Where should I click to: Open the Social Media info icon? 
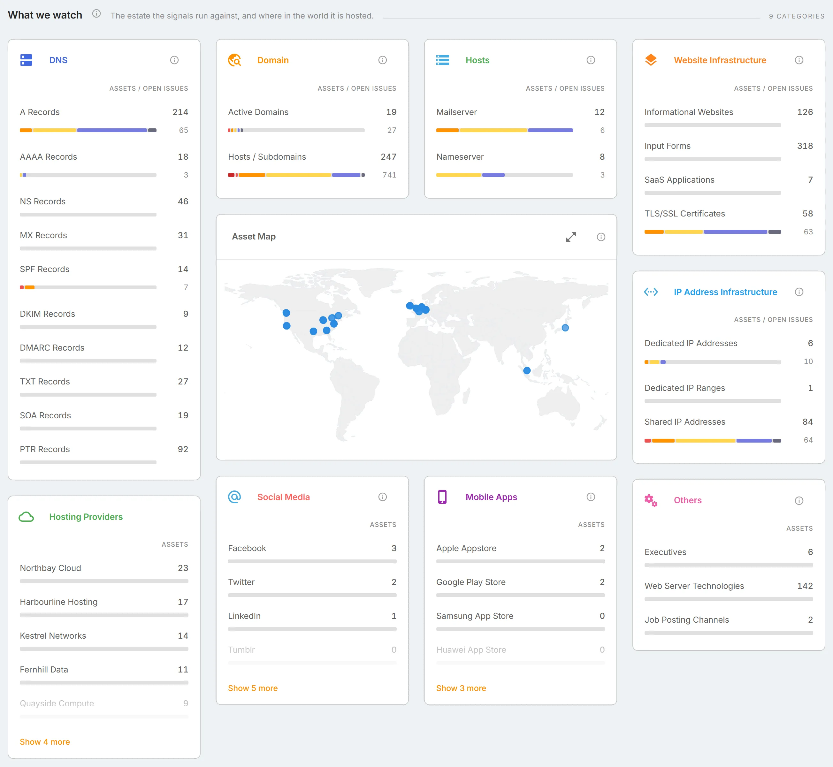(x=383, y=497)
